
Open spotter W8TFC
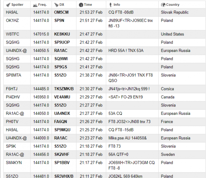[x=13, y=34]
